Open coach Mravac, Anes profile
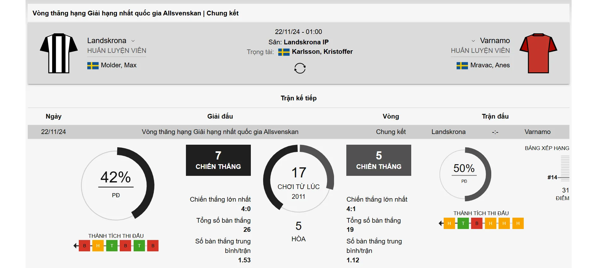The width and height of the screenshot is (594, 268). 490,65
